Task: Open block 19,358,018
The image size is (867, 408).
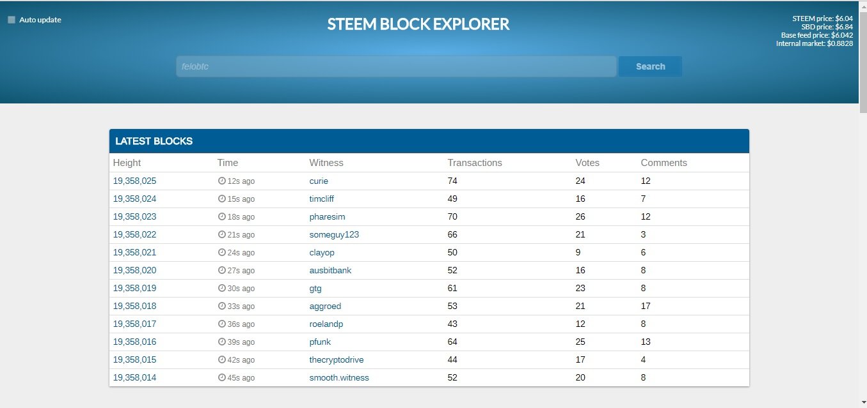Action: [x=134, y=306]
